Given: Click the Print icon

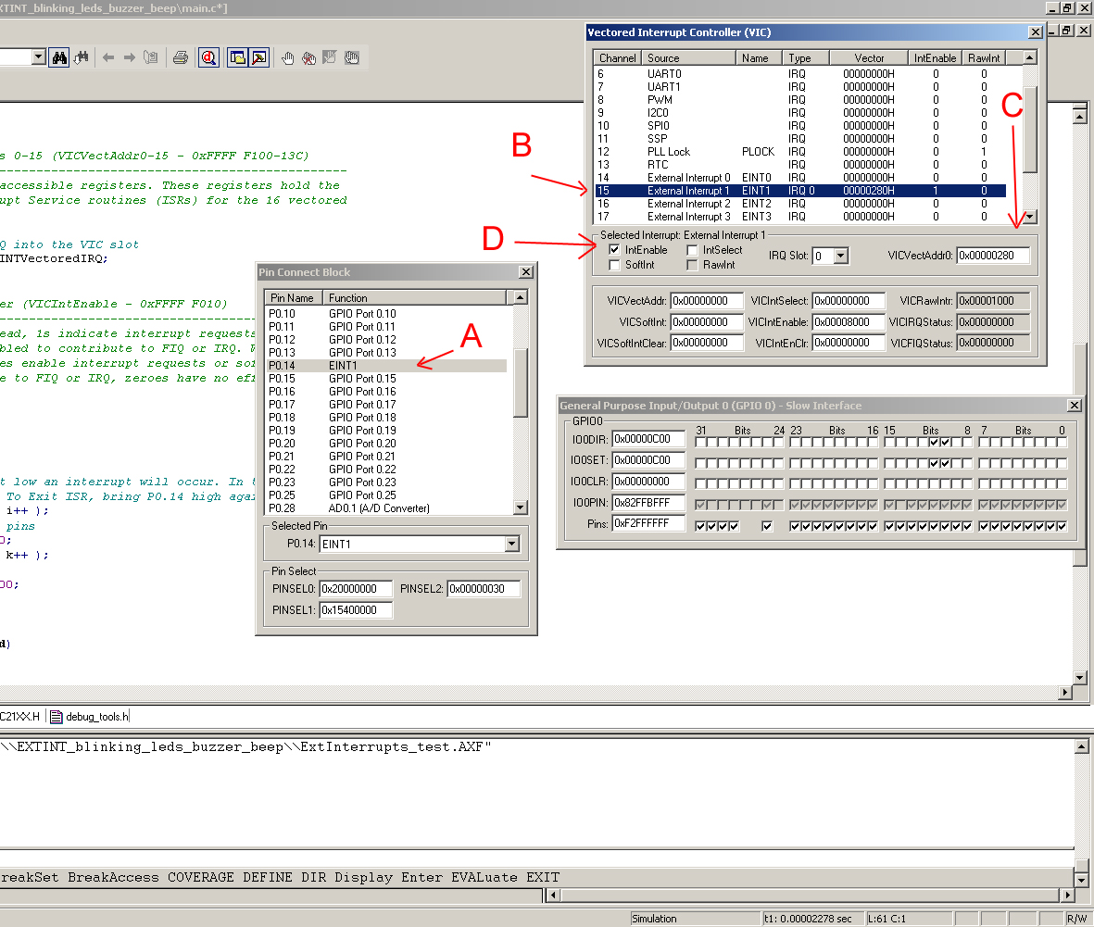Looking at the screenshot, I should [x=181, y=58].
